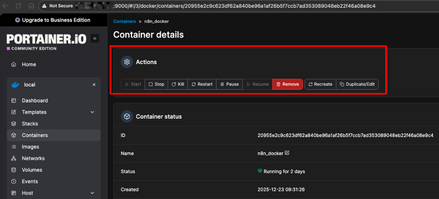This screenshot has height=199, width=439.
Task: Click the Host sidebar icon
Action: (13, 193)
